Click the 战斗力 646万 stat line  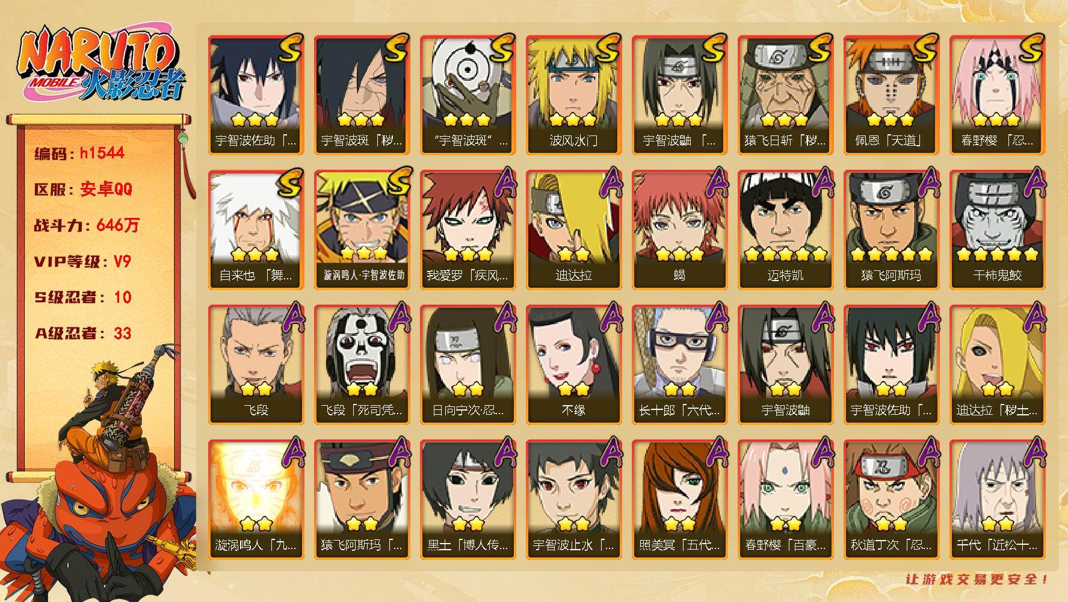click(x=87, y=225)
